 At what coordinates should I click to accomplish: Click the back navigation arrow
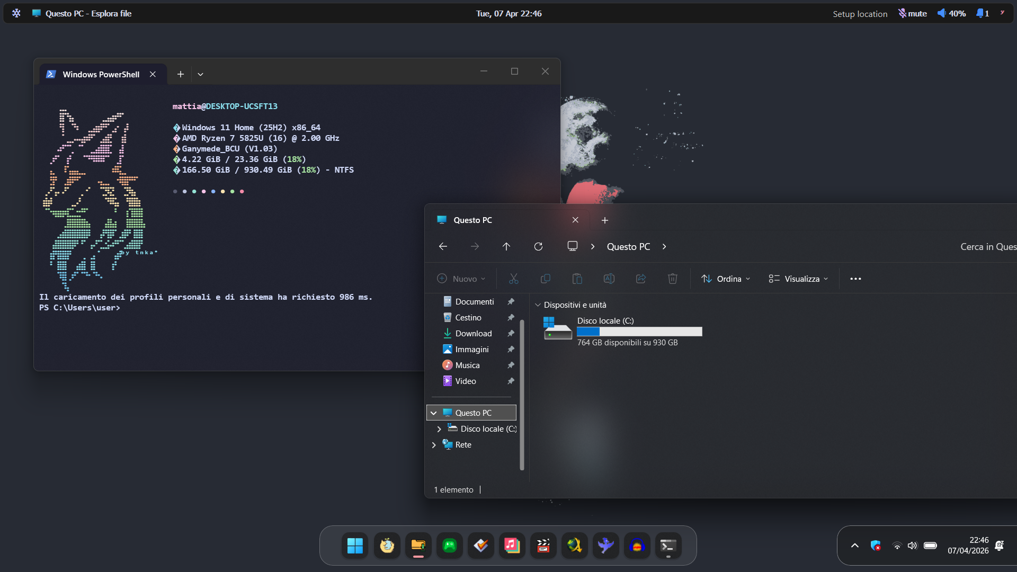pos(443,247)
